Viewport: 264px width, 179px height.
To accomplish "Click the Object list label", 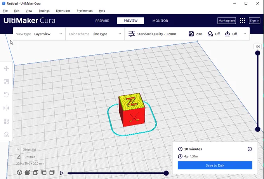I will (x=29, y=149).
